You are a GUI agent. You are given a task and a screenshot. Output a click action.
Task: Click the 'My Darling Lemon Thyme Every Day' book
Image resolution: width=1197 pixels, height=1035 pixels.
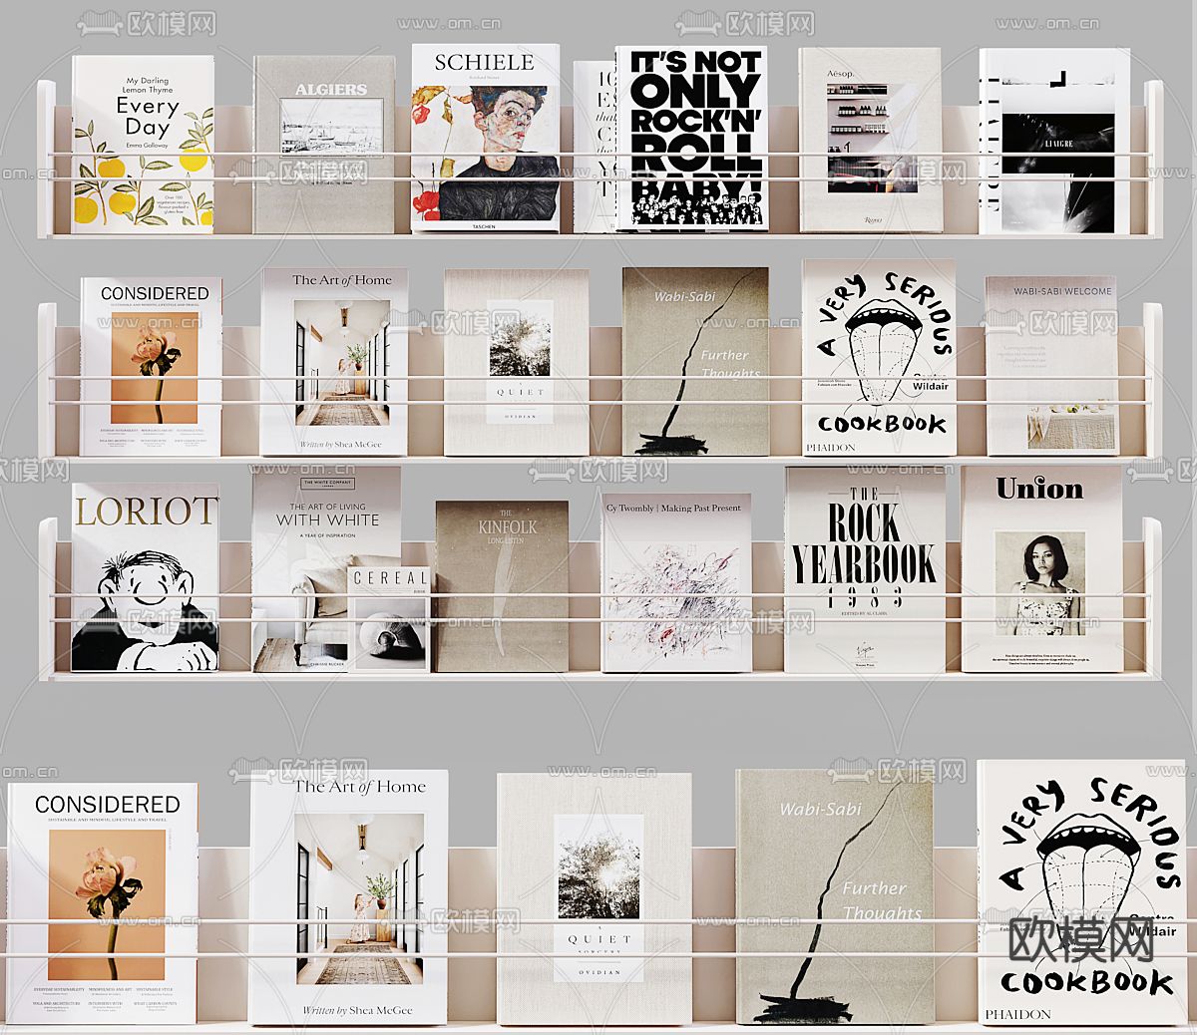pos(144,145)
